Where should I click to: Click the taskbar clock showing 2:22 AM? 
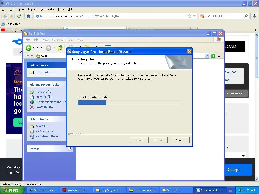click(250, 190)
